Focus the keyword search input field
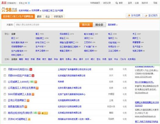This screenshot has height=124, width=160. pos(47,25)
